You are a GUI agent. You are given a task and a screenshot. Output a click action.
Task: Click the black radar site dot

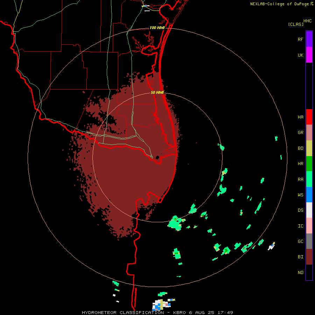(x=157, y=157)
